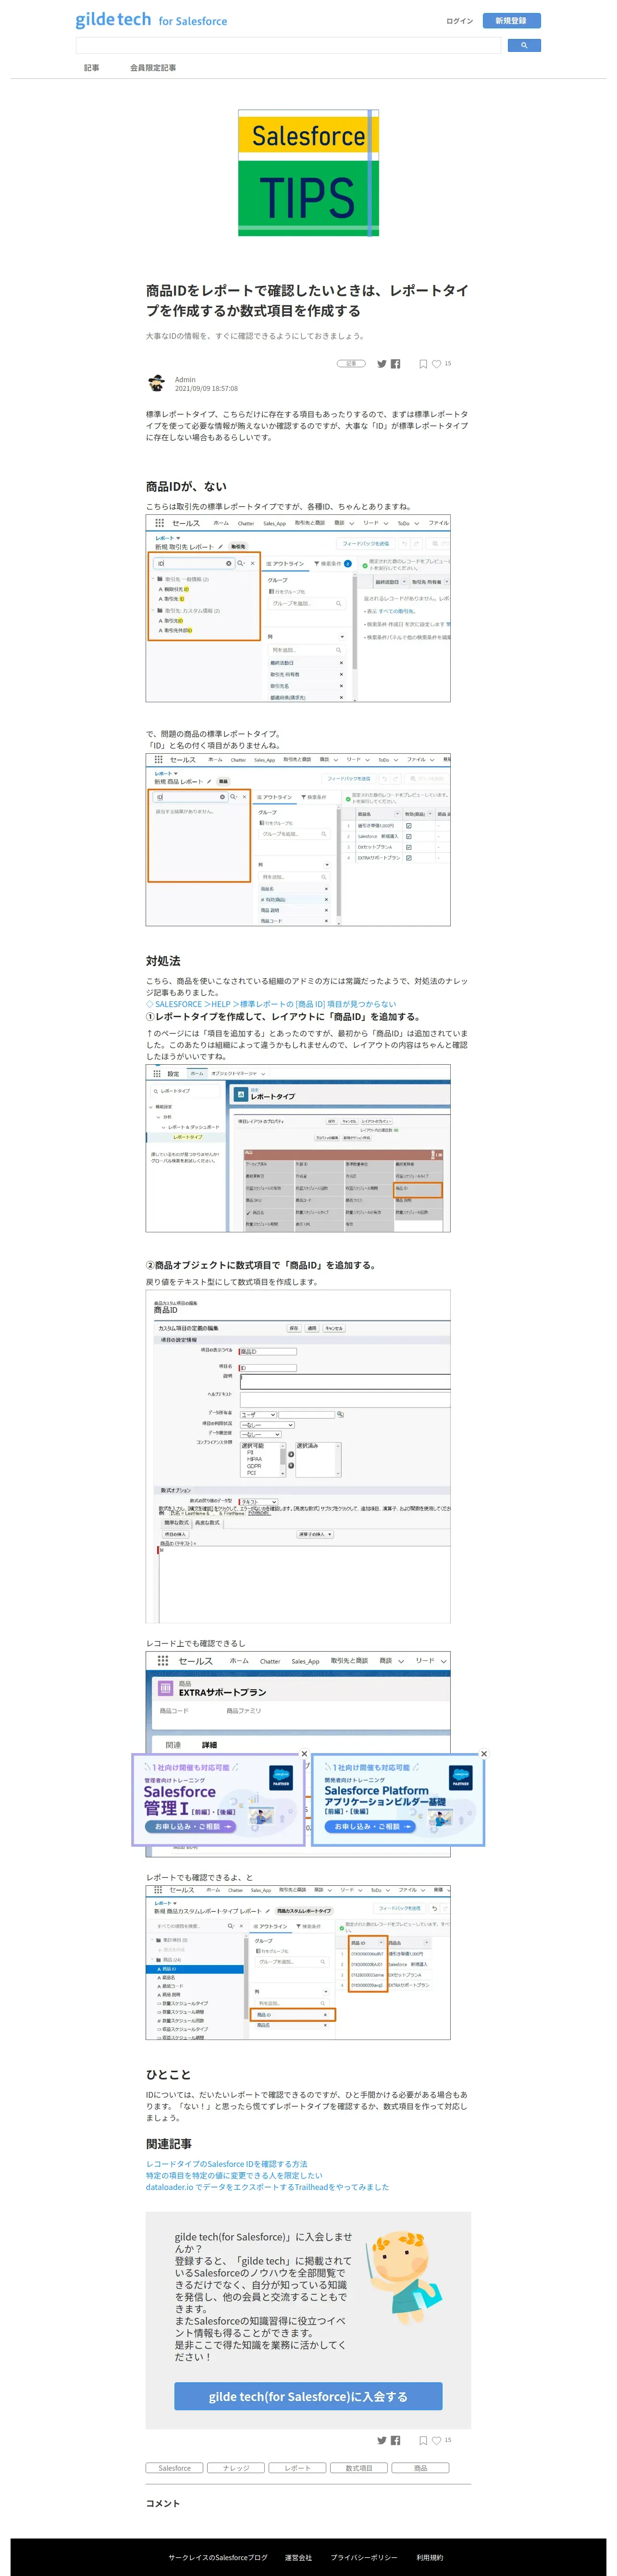Image resolution: width=617 pixels, height=2576 pixels.
Task: Share on Twitter using icon near Admin byline
Action: click(381, 364)
